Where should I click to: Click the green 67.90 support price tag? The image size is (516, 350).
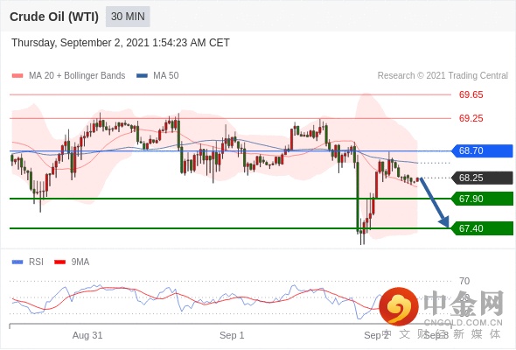[x=481, y=199]
